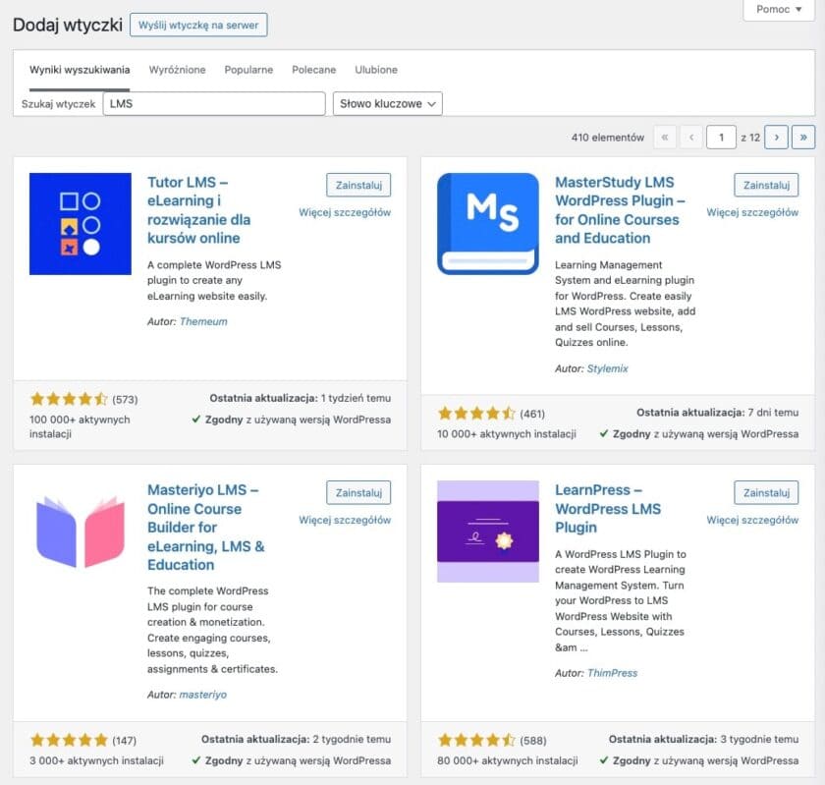The height and width of the screenshot is (785, 825).
Task: Click the Tutor LMS blue plugin logo
Action: [80, 224]
